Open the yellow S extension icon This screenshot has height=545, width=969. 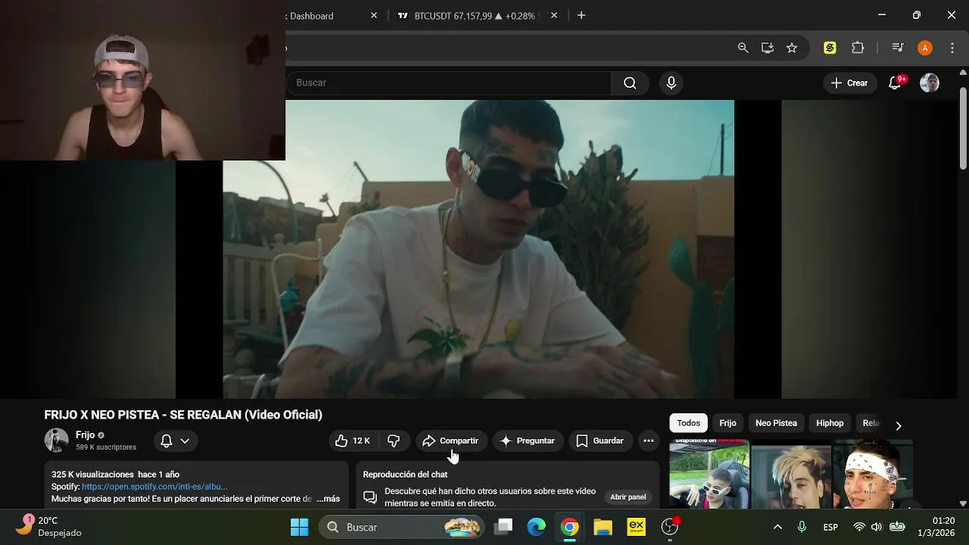[830, 48]
